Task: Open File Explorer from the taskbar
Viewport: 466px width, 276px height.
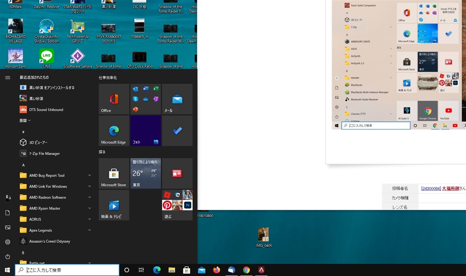Action: click(172, 270)
